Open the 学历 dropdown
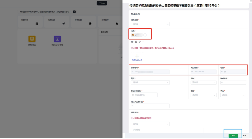This screenshot has width=252, height=139. pos(233,95)
